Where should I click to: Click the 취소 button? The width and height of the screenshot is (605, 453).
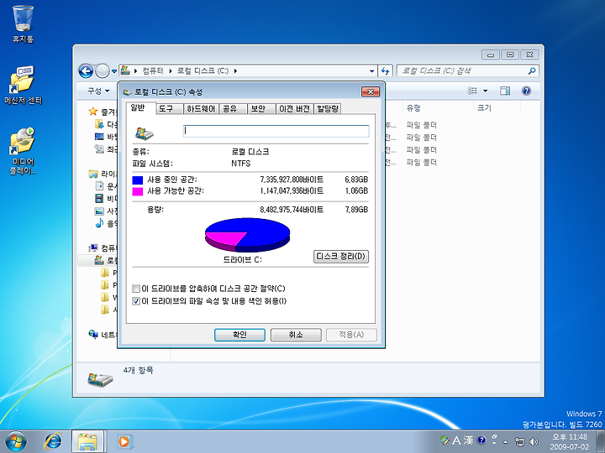click(x=296, y=335)
